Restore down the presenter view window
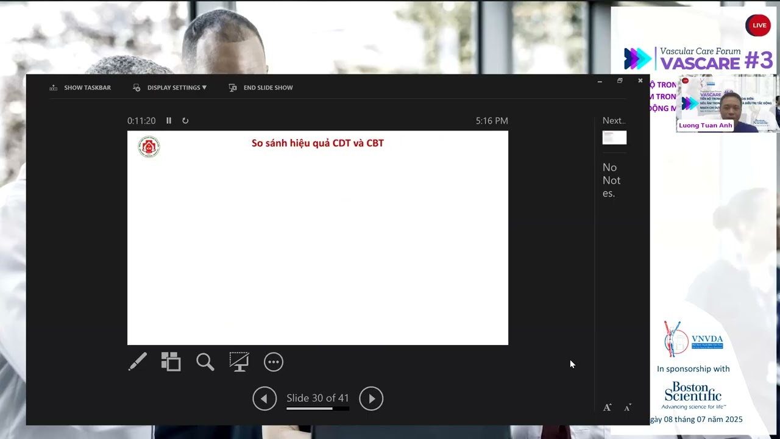Image resolution: width=780 pixels, height=439 pixels. click(620, 80)
